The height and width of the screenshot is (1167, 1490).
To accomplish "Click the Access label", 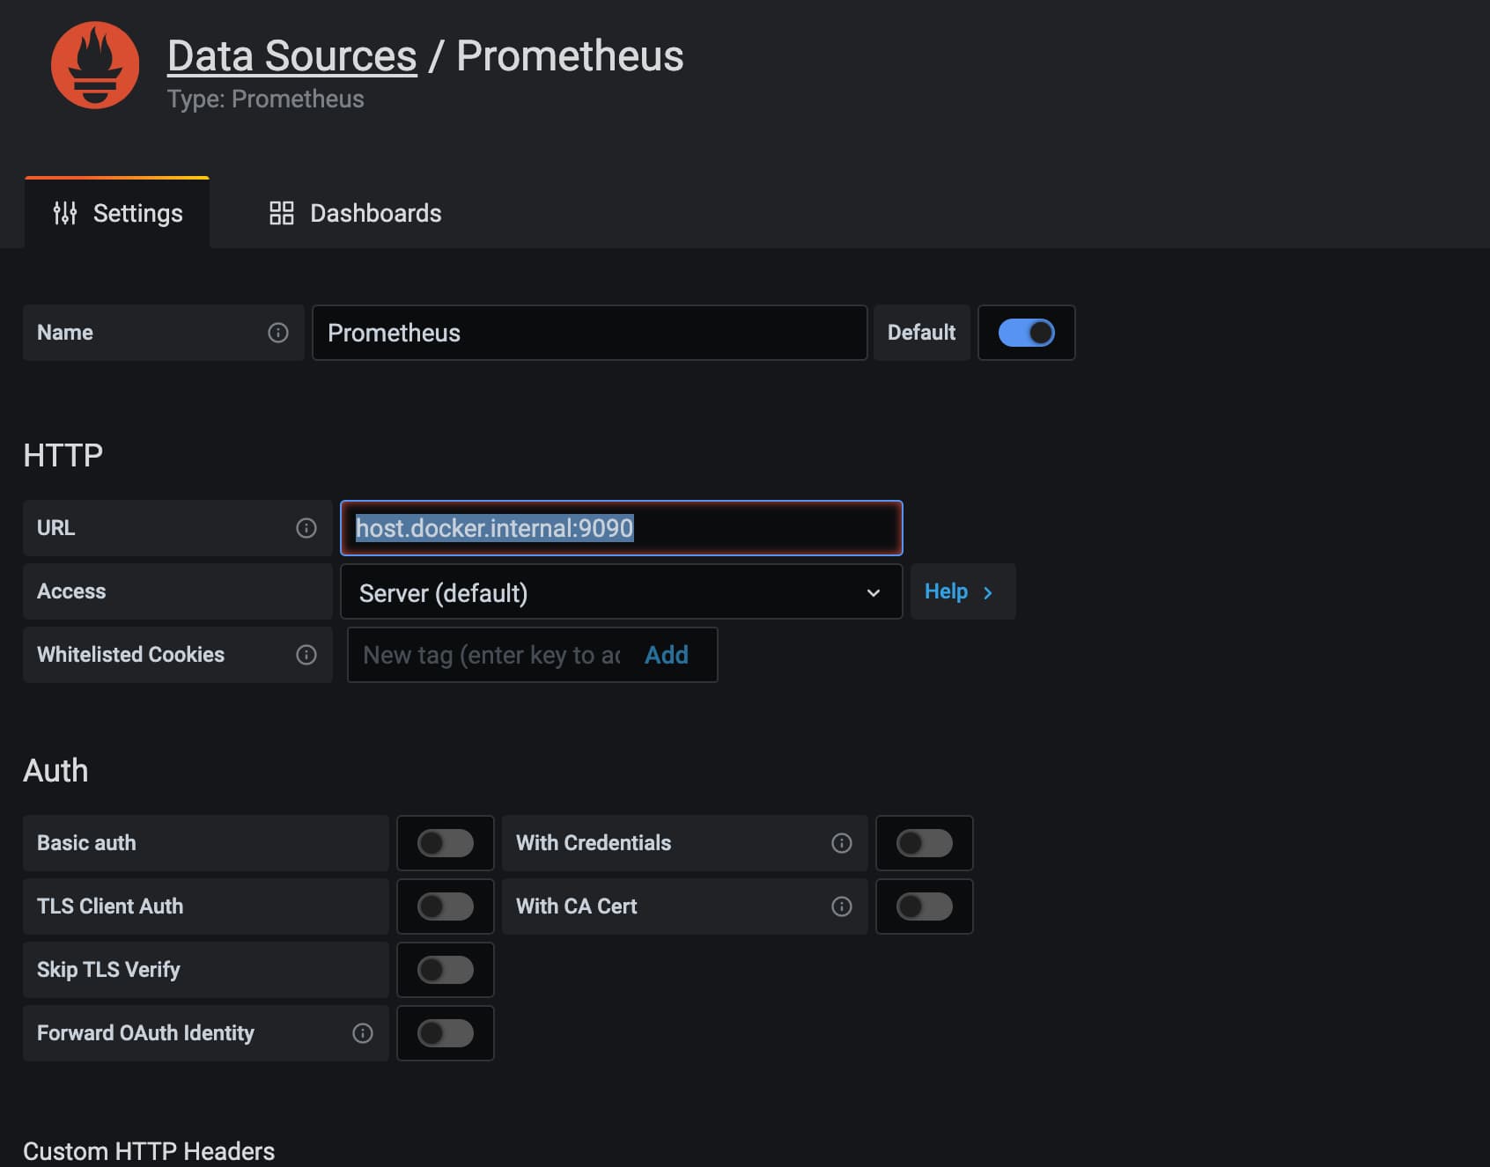I will [x=71, y=591].
